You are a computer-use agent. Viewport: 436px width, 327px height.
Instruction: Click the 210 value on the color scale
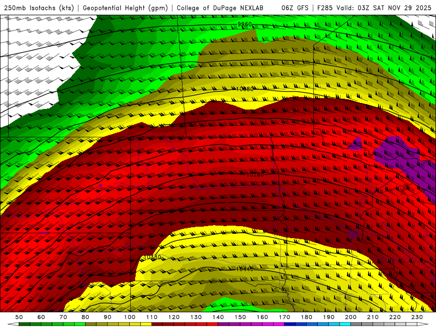[x=373, y=317]
